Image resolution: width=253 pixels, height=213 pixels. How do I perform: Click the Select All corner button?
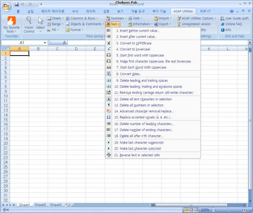[5, 48]
